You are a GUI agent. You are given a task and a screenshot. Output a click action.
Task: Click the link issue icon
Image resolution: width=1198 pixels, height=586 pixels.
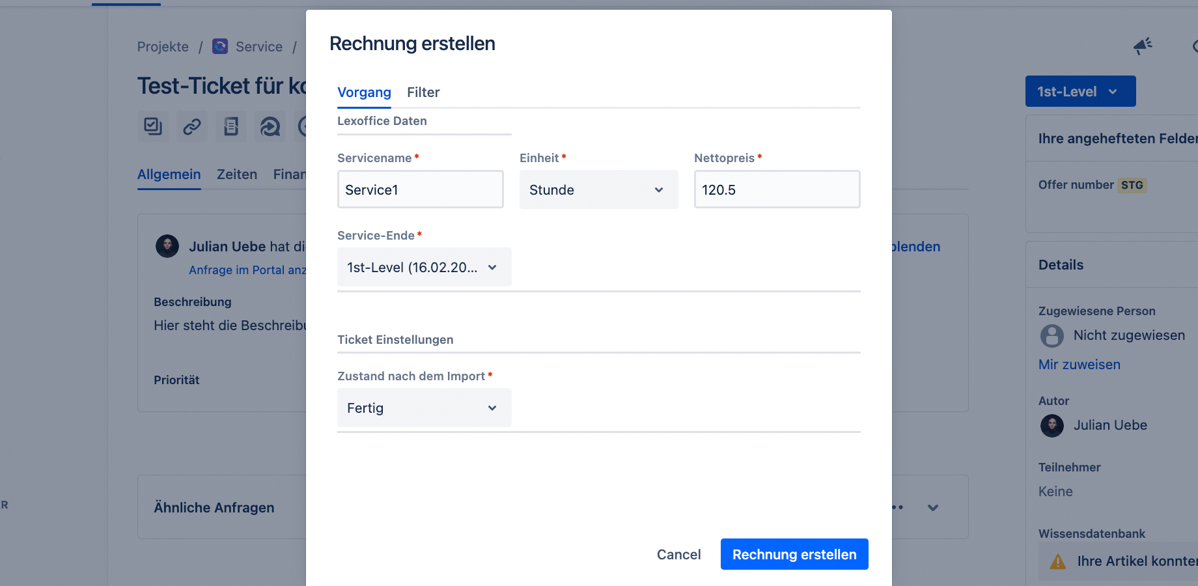pos(191,126)
